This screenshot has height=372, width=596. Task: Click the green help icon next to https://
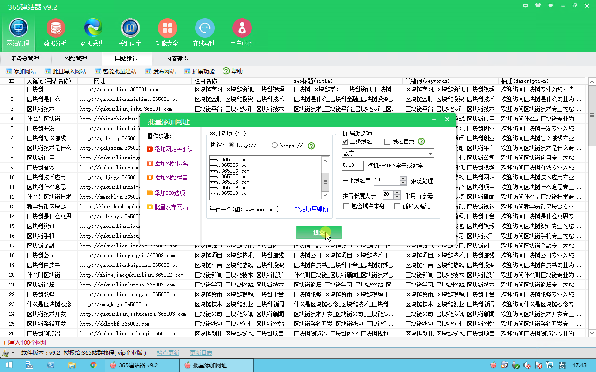click(x=312, y=146)
